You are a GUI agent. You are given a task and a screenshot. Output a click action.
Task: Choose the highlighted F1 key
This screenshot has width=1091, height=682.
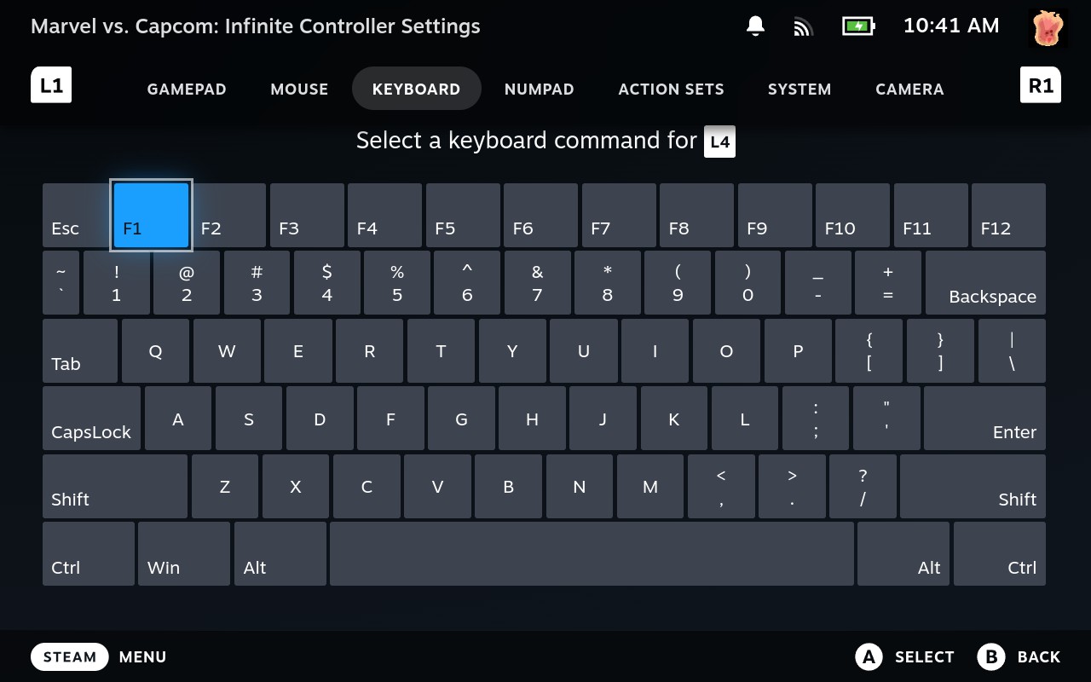(x=151, y=216)
